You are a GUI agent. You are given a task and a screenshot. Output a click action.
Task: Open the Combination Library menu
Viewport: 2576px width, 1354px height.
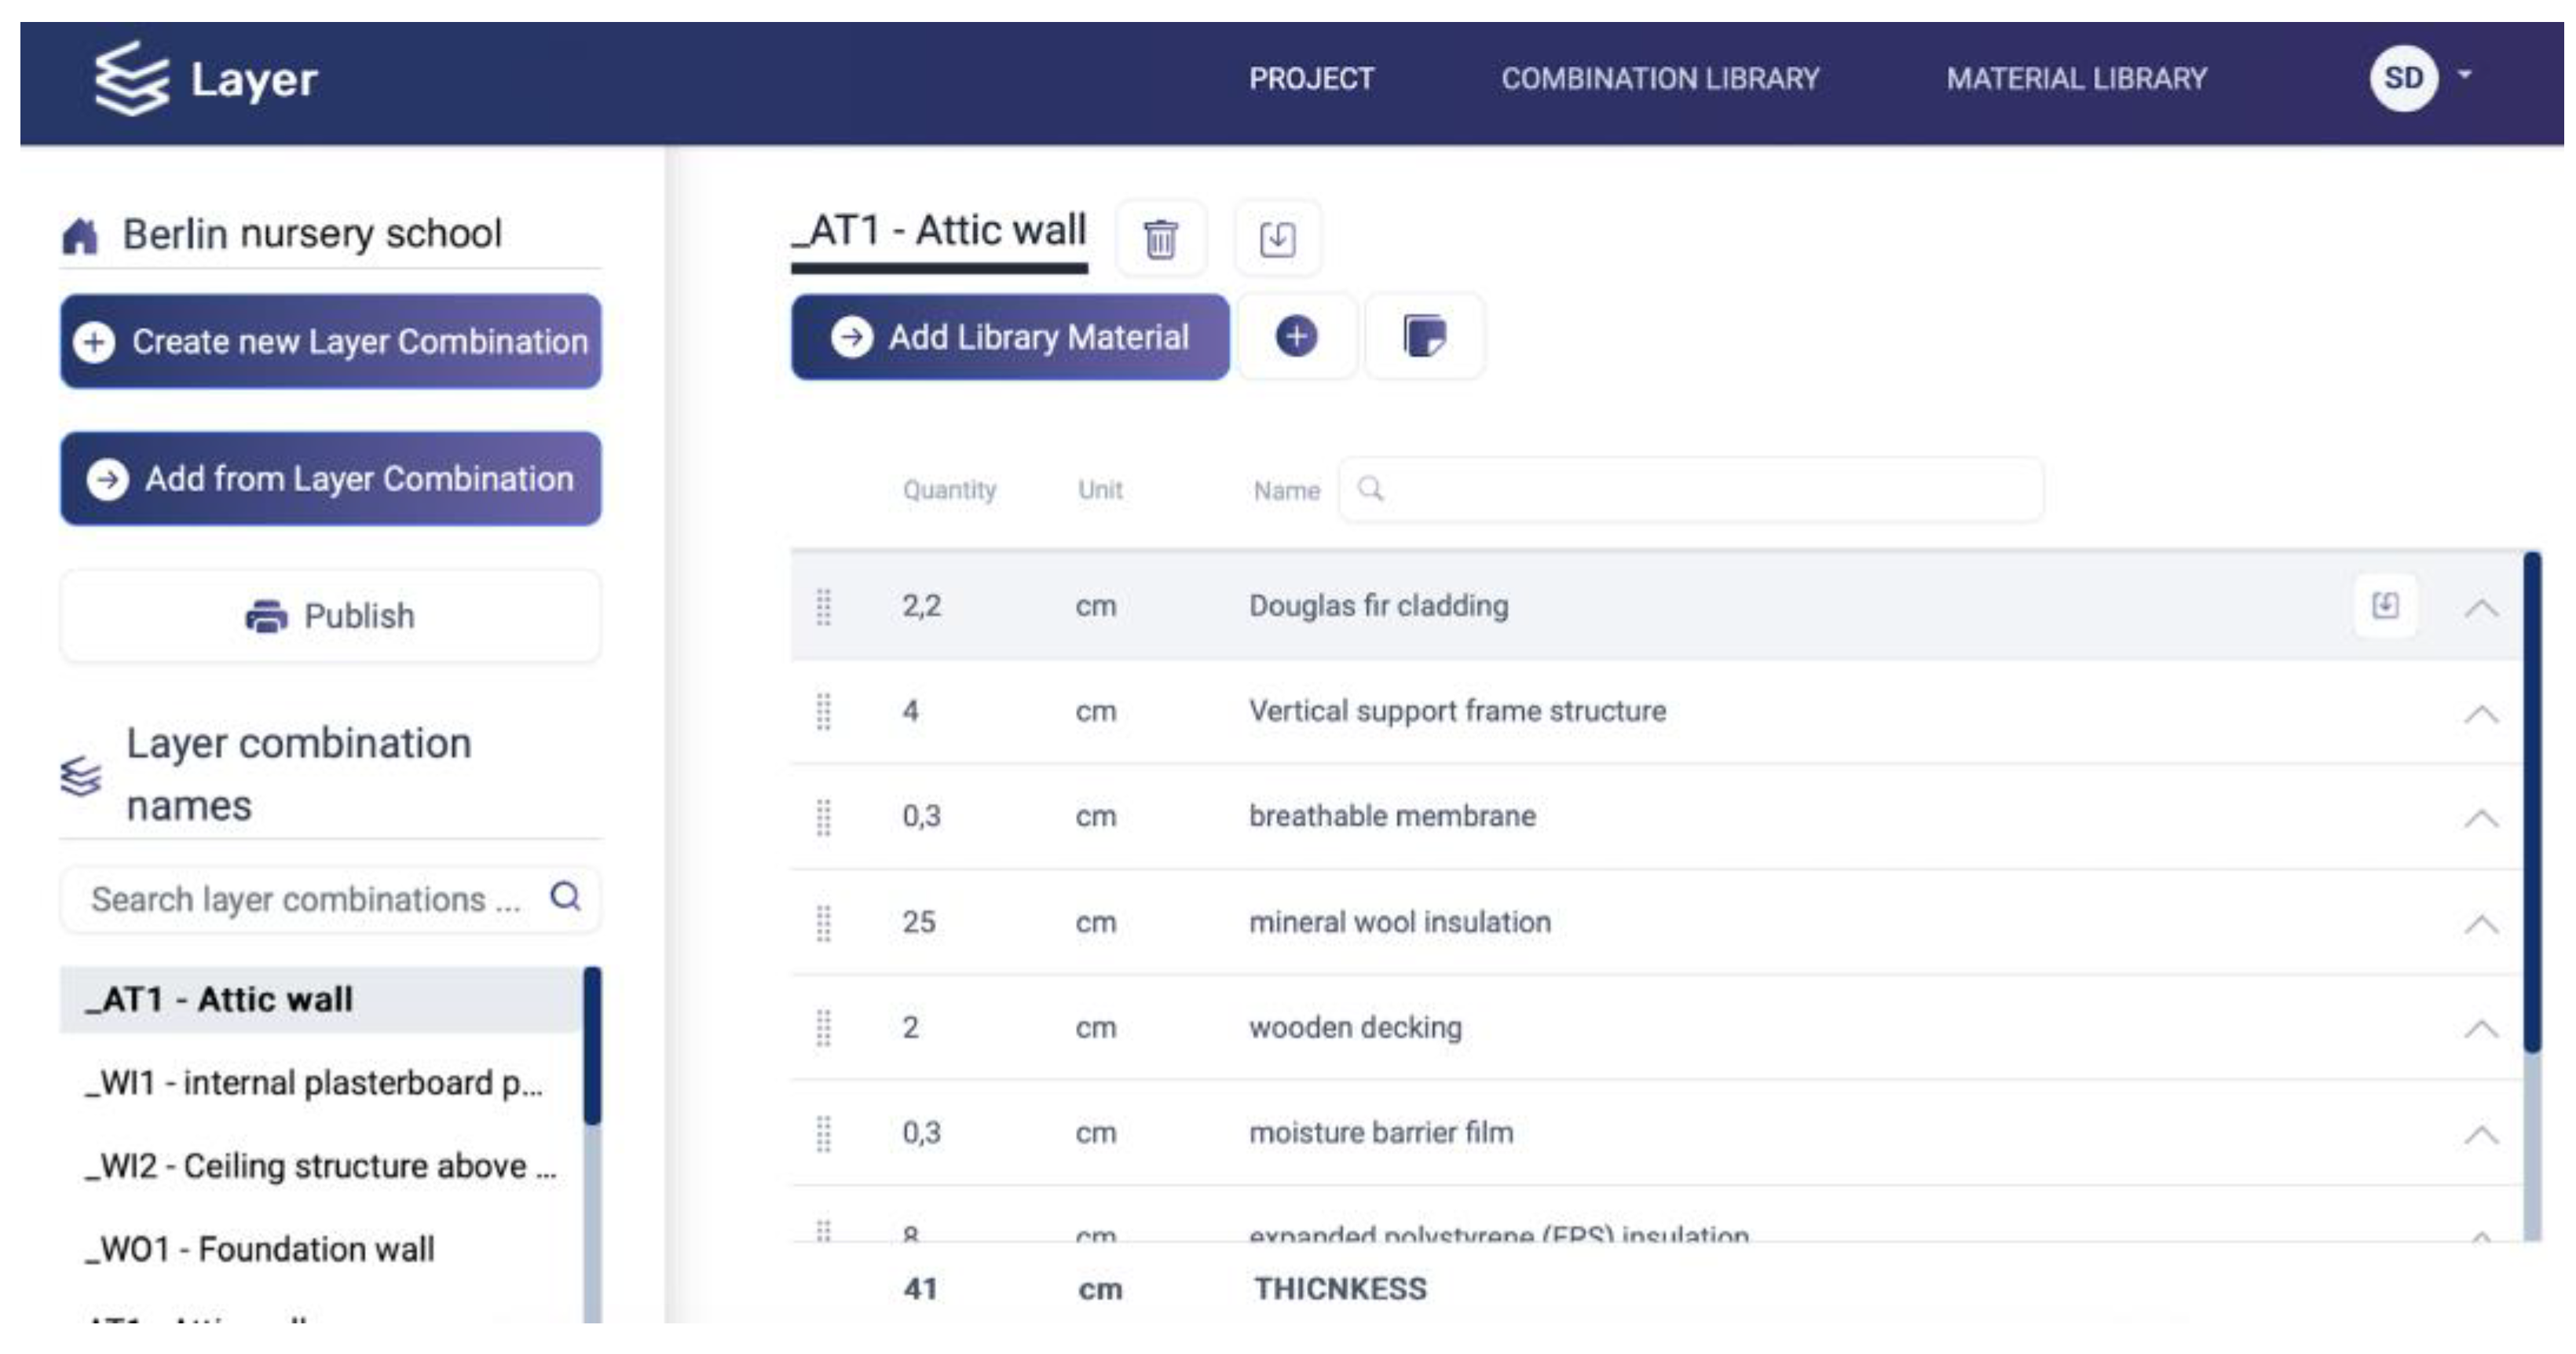pos(1660,79)
